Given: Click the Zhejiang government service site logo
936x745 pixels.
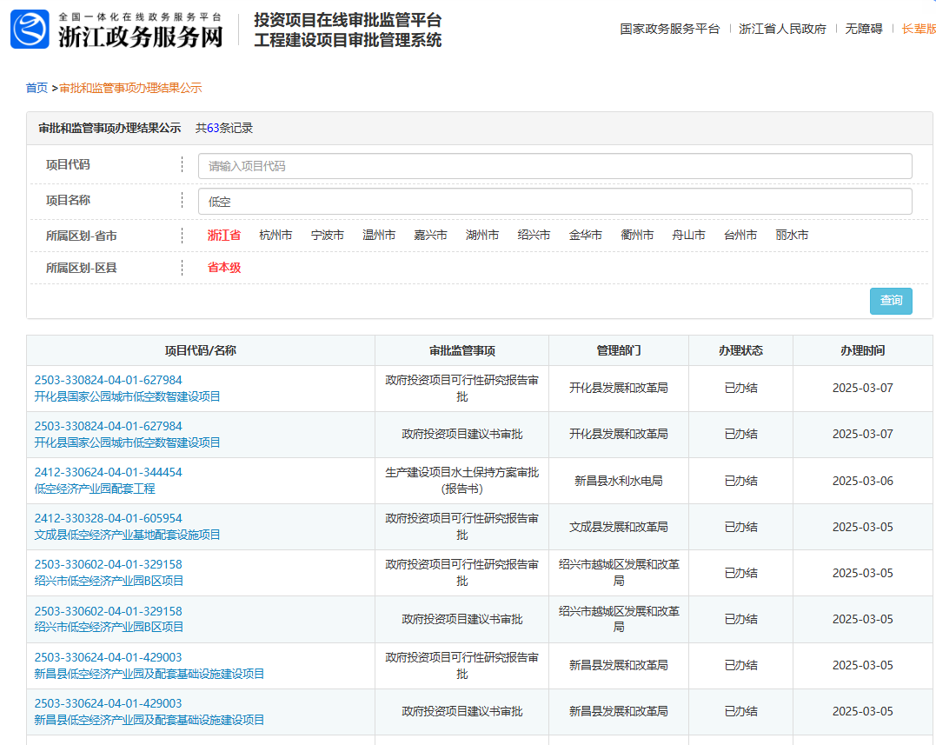Looking at the screenshot, I should (x=116, y=30).
